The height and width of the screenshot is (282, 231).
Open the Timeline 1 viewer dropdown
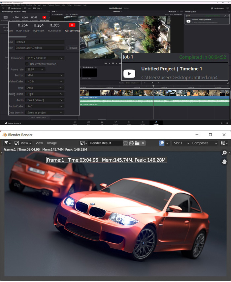pyautogui.click(x=117, y=12)
